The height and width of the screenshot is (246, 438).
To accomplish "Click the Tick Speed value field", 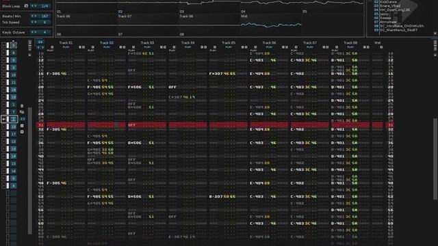I will click(x=44, y=22).
